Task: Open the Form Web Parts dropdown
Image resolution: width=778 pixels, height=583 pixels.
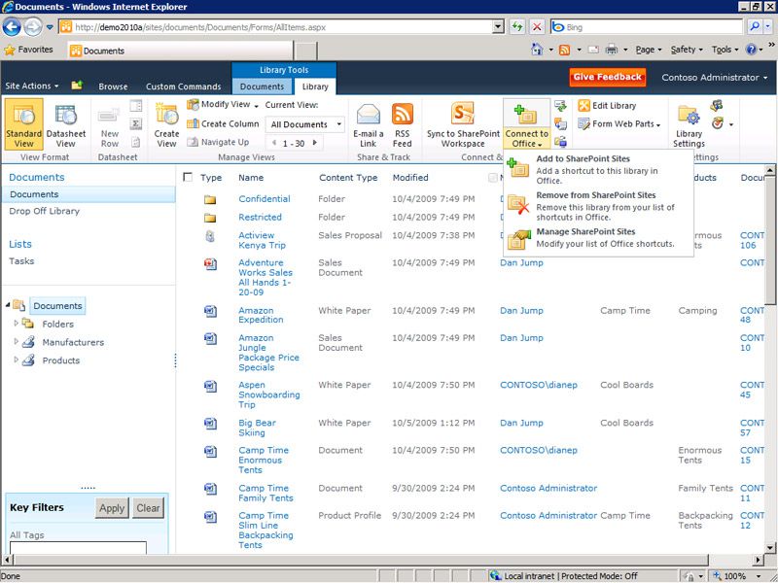Action: click(x=620, y=124)
